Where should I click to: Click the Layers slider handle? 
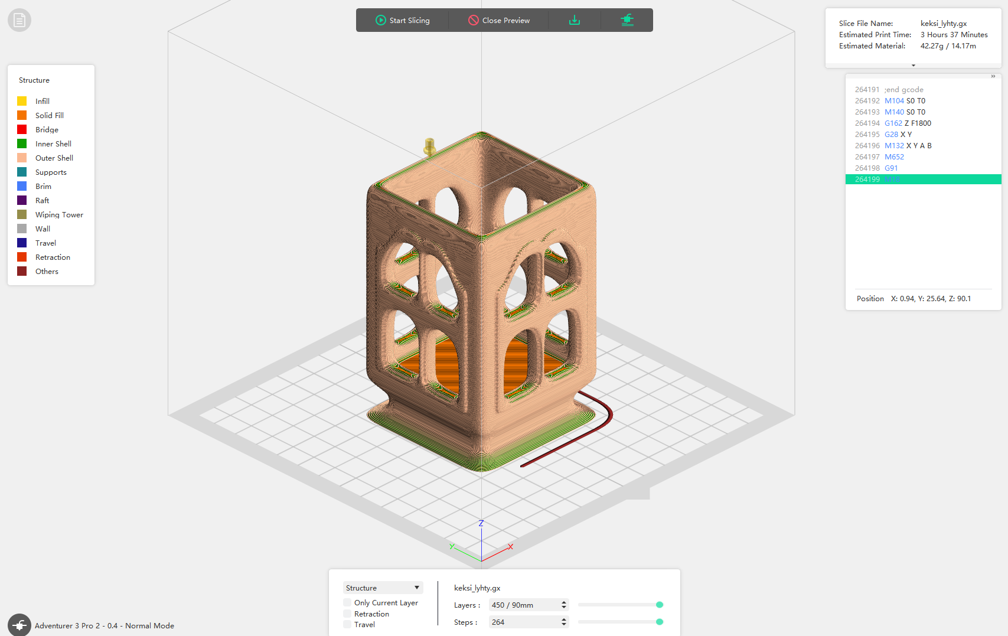660,605
